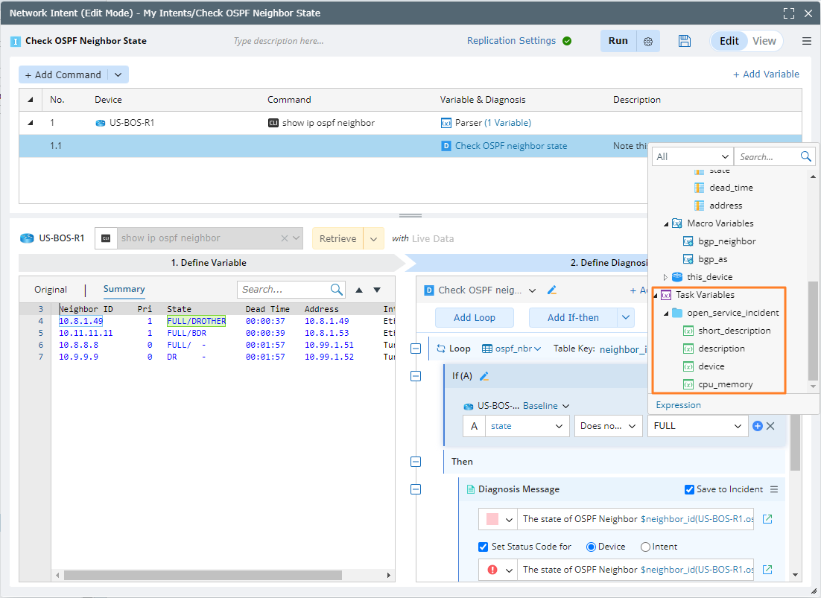This screenshot has width=821, height=598.
Task: Switch to View mode
Action: tap(764, 41)
